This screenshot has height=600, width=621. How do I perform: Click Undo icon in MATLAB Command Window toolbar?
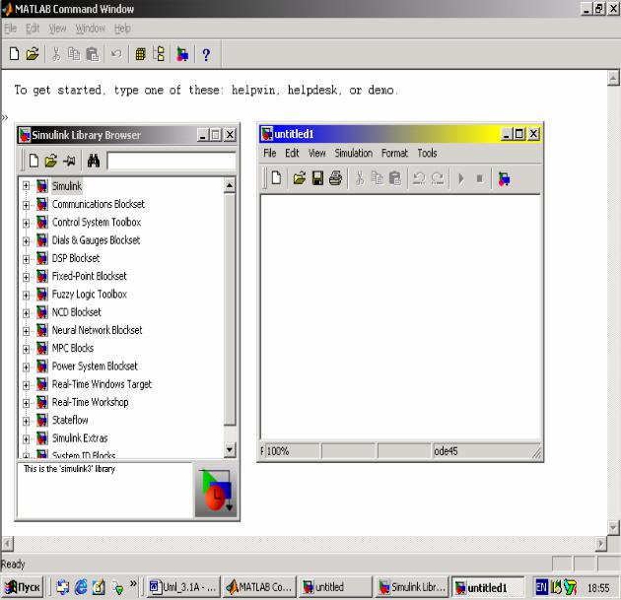point(116,54)
